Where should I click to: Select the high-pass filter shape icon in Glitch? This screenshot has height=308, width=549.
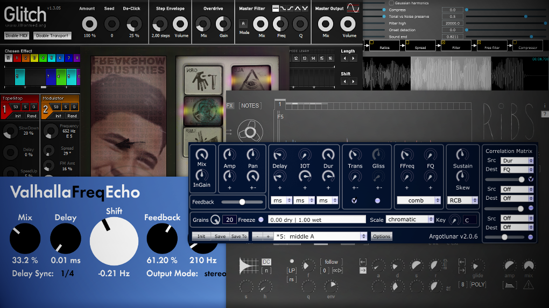(x=290, y=8)
